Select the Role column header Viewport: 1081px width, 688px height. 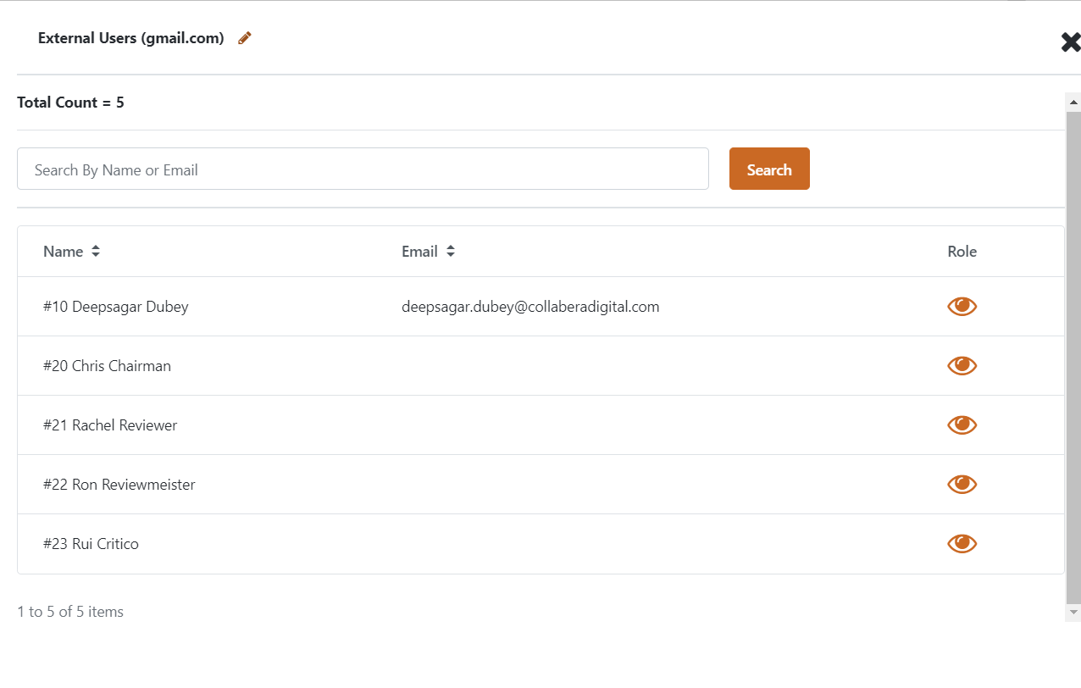[x=962, y=251]
